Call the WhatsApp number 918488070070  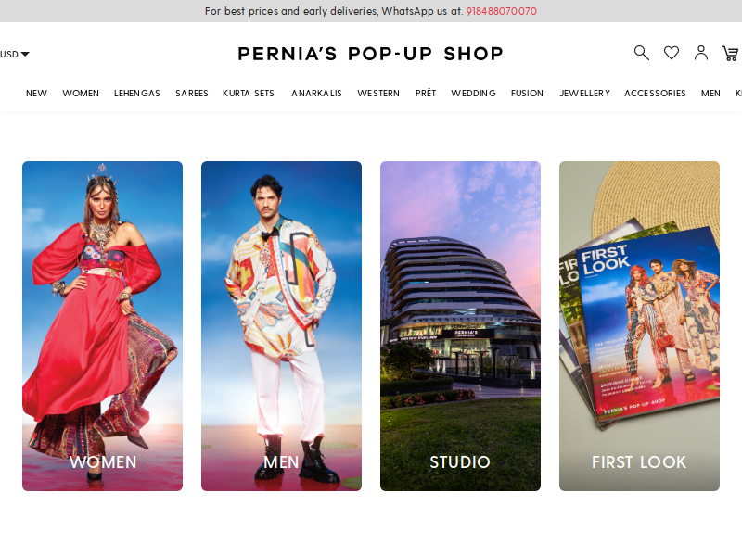(501, 11)
